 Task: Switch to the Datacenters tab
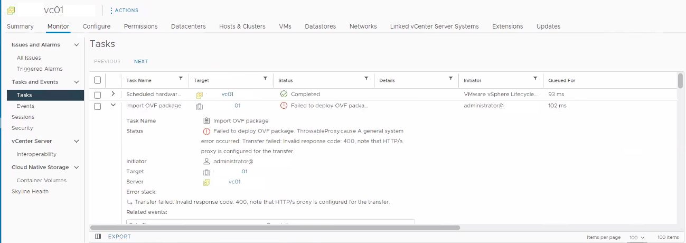[189, 26]
